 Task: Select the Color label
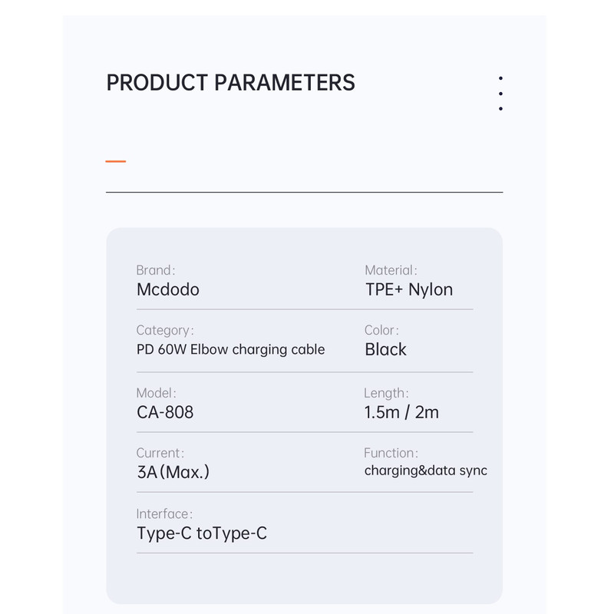381,330
